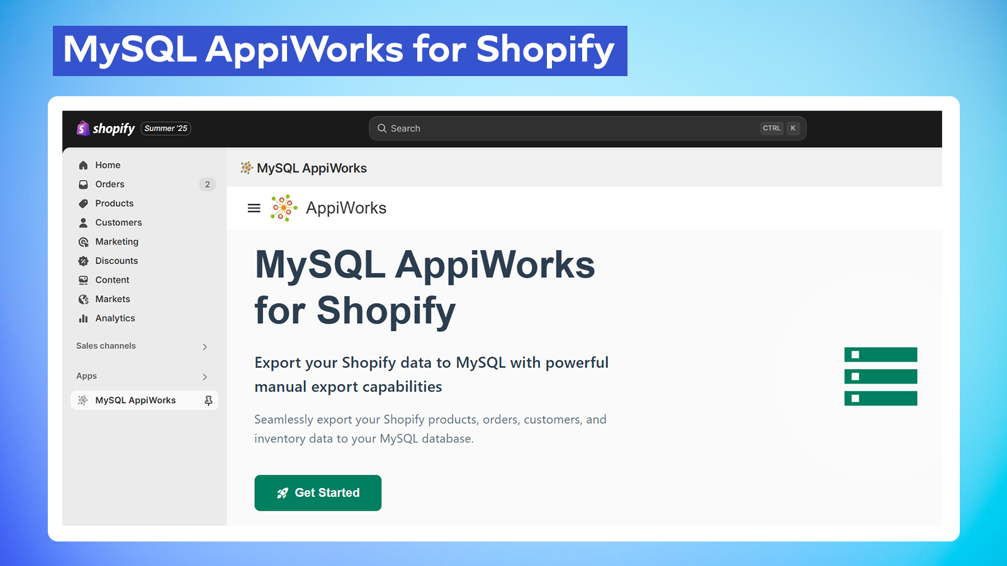Click the 'Export your Shopify data' subheading
Viewport: 1007px width, 566px height.
point(431,375)
